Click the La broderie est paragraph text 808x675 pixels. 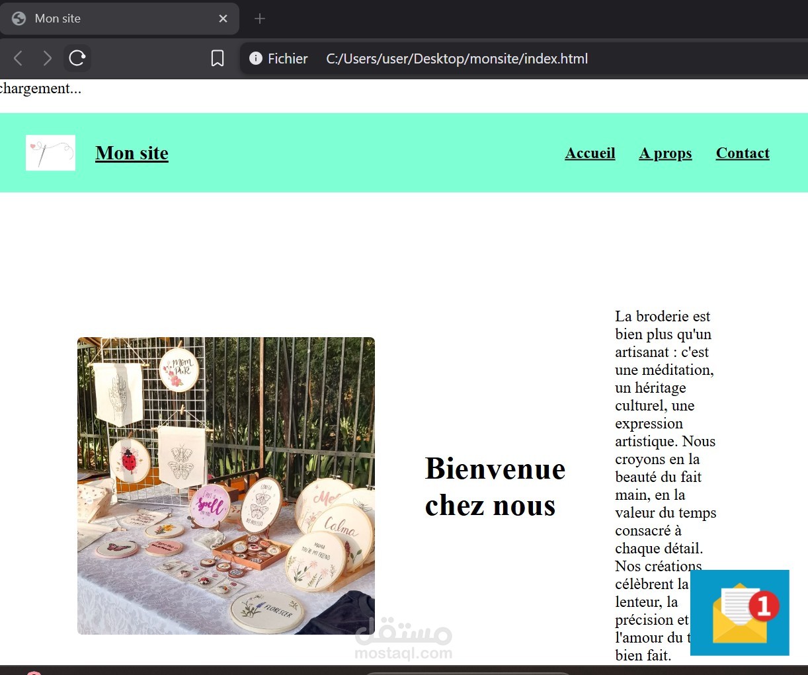(666, 486)
